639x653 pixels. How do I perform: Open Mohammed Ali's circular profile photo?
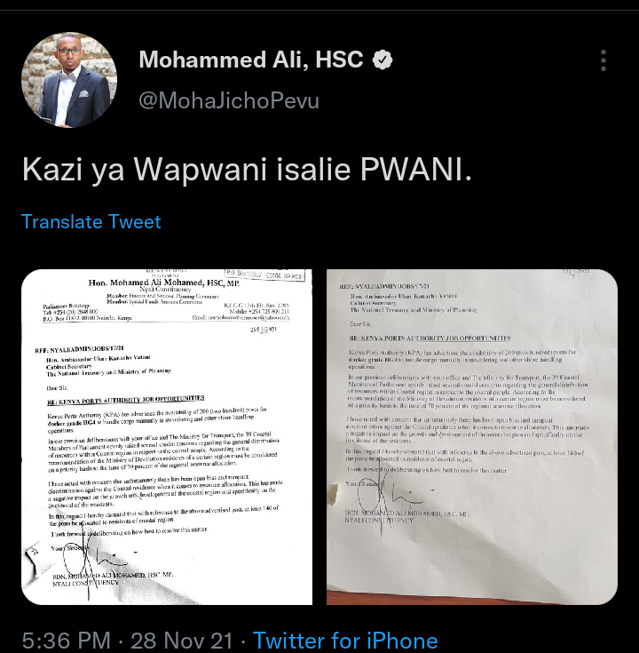pyautogui.click(x=69, y=80)
